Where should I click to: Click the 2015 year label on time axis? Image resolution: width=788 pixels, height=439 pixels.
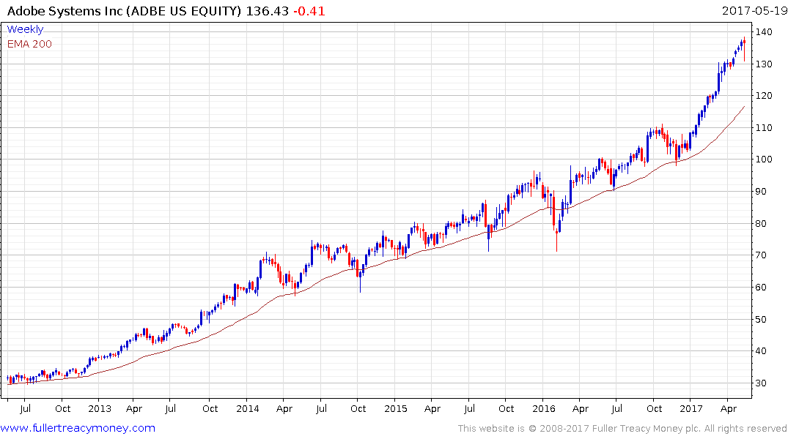[x=396, y=408]
